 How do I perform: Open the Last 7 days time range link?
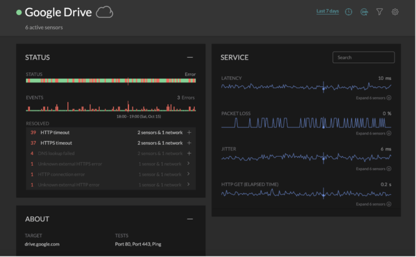tap(327, 11)
